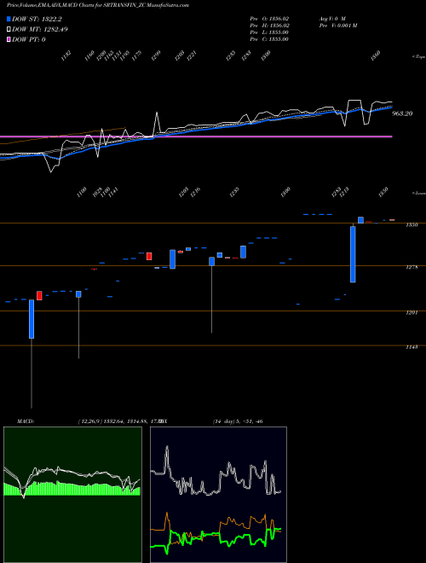Click the 'Pre L:' low value
426x563 pixels.
pos(269,32)
